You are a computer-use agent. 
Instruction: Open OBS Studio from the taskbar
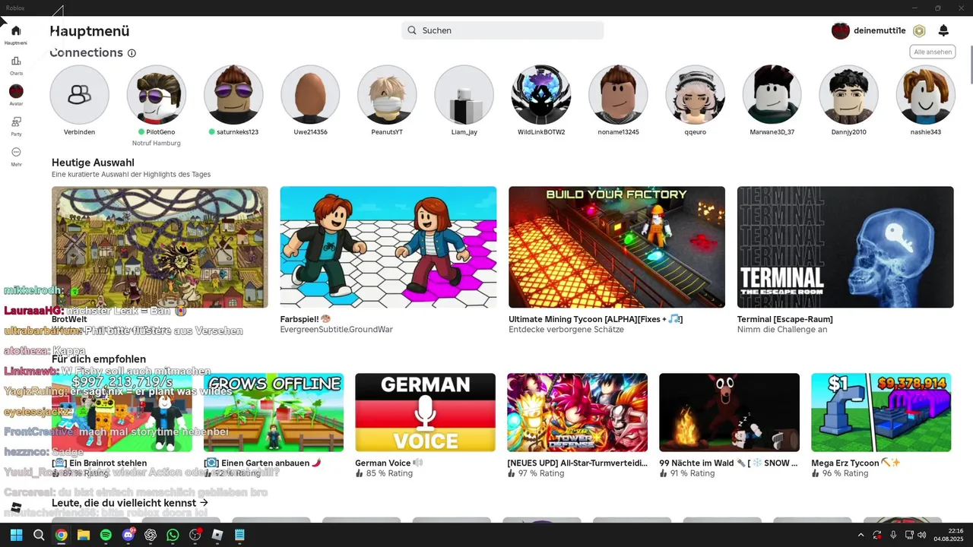195,535
